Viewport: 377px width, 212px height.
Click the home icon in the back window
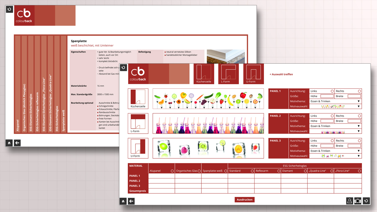pos(9,143)
